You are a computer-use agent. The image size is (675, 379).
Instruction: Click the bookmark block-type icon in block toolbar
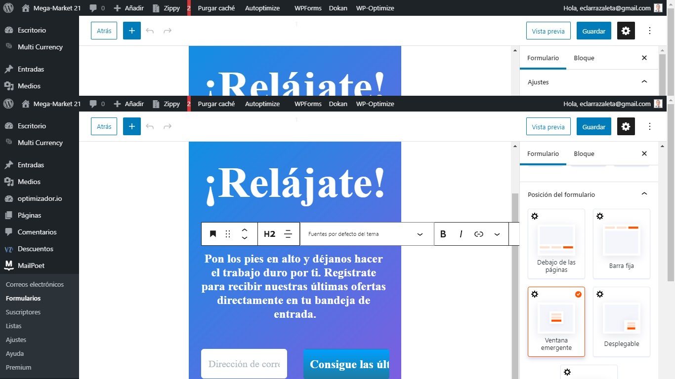[213, 234]
